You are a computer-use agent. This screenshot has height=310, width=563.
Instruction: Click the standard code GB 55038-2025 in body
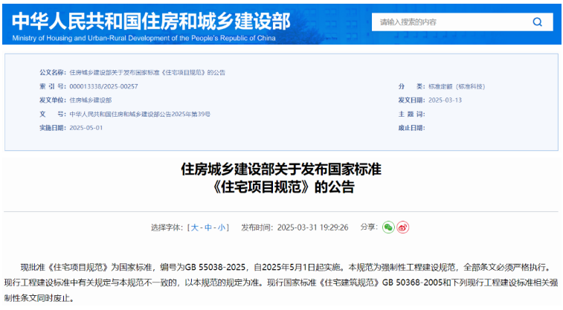click(x=215, y=268)
